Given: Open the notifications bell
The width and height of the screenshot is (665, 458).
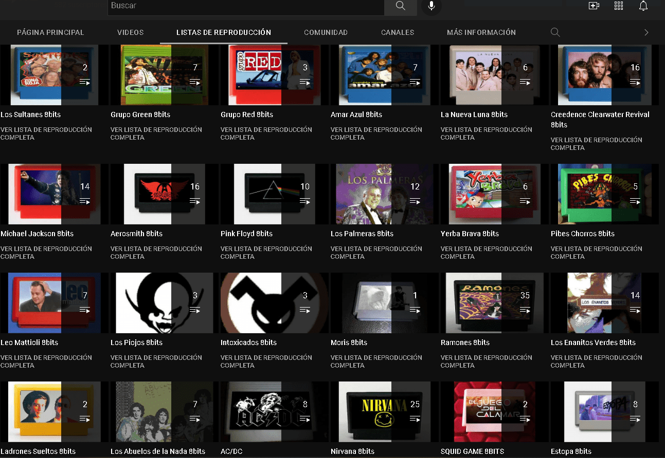Looking at the screenshot, I should pyautogui.click(x=643, y=6).
